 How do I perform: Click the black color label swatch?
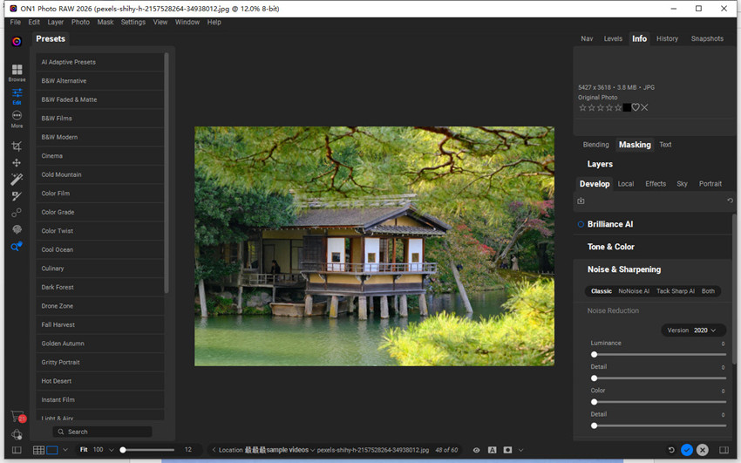click(627, 107)
